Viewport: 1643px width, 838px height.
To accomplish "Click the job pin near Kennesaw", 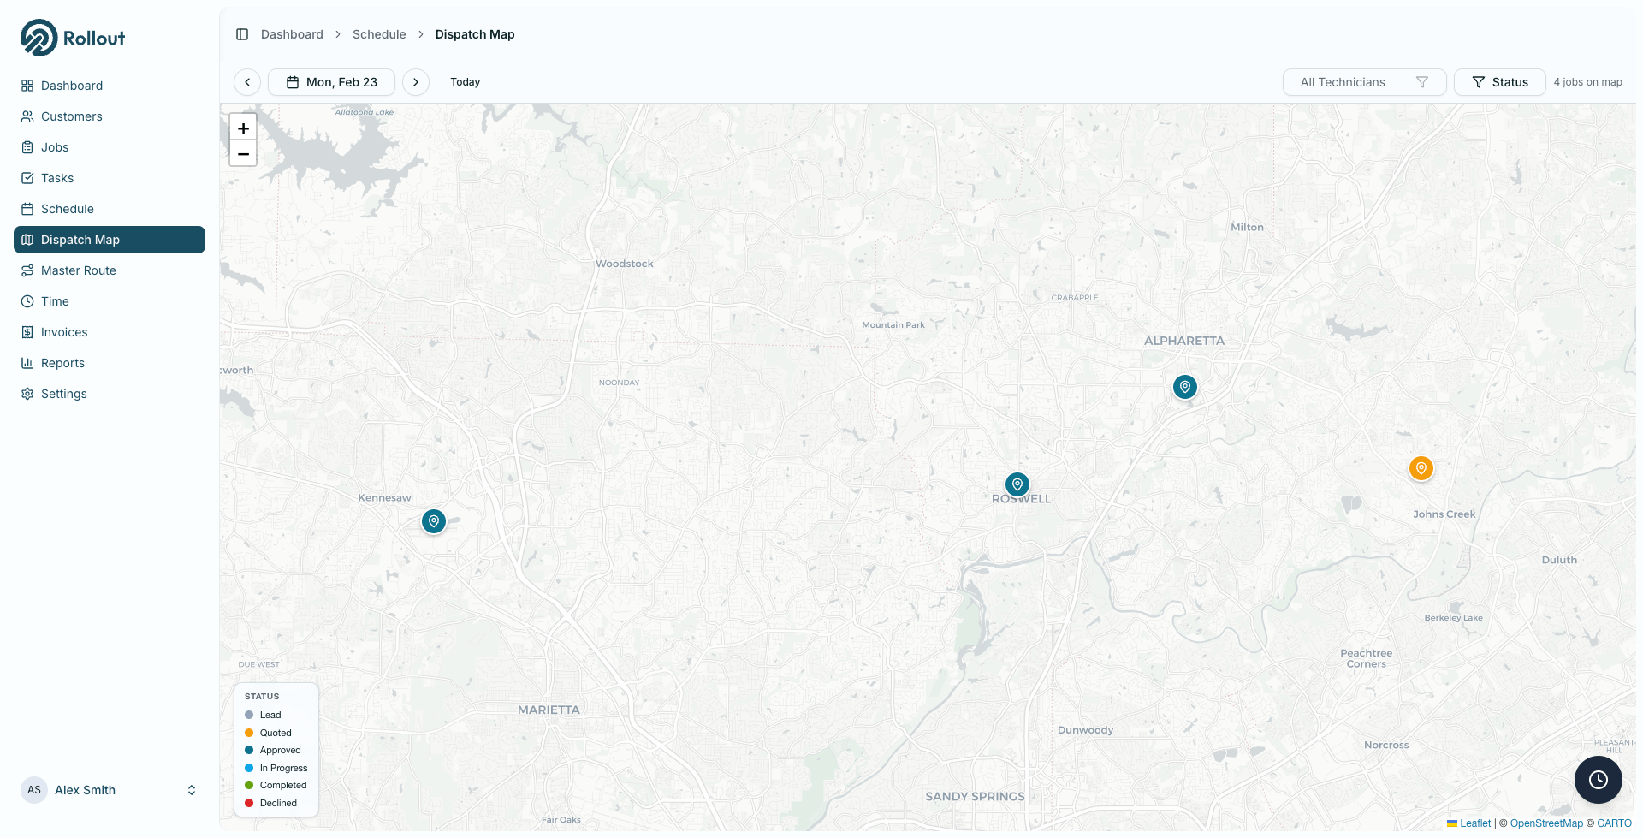I will (434, 520).
